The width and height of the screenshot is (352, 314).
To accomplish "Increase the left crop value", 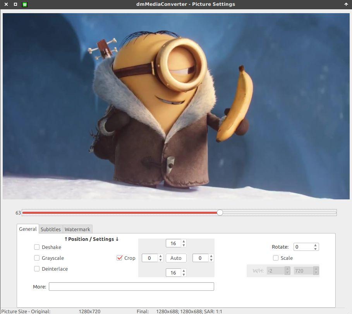I will [x=160, y=256].
